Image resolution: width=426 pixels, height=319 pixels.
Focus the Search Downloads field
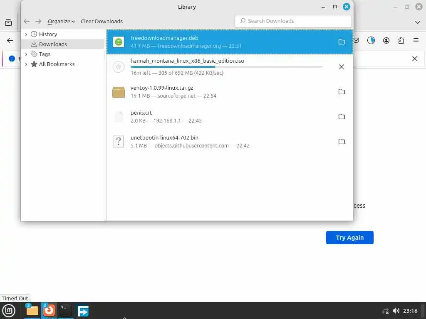[293, 21]
